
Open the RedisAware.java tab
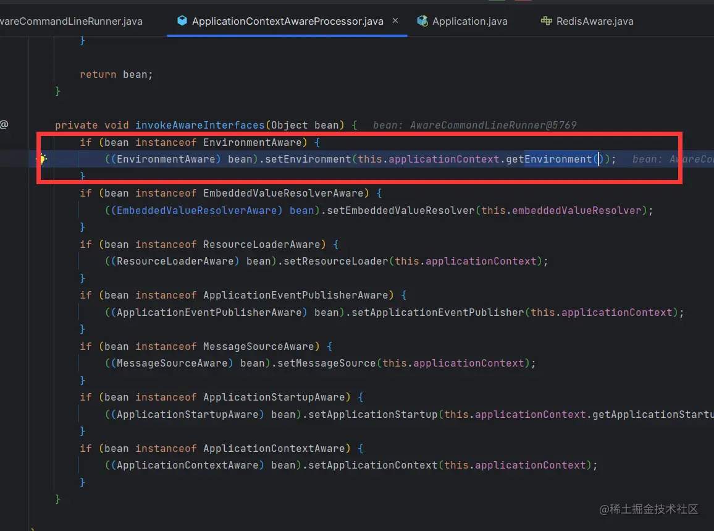587,21
